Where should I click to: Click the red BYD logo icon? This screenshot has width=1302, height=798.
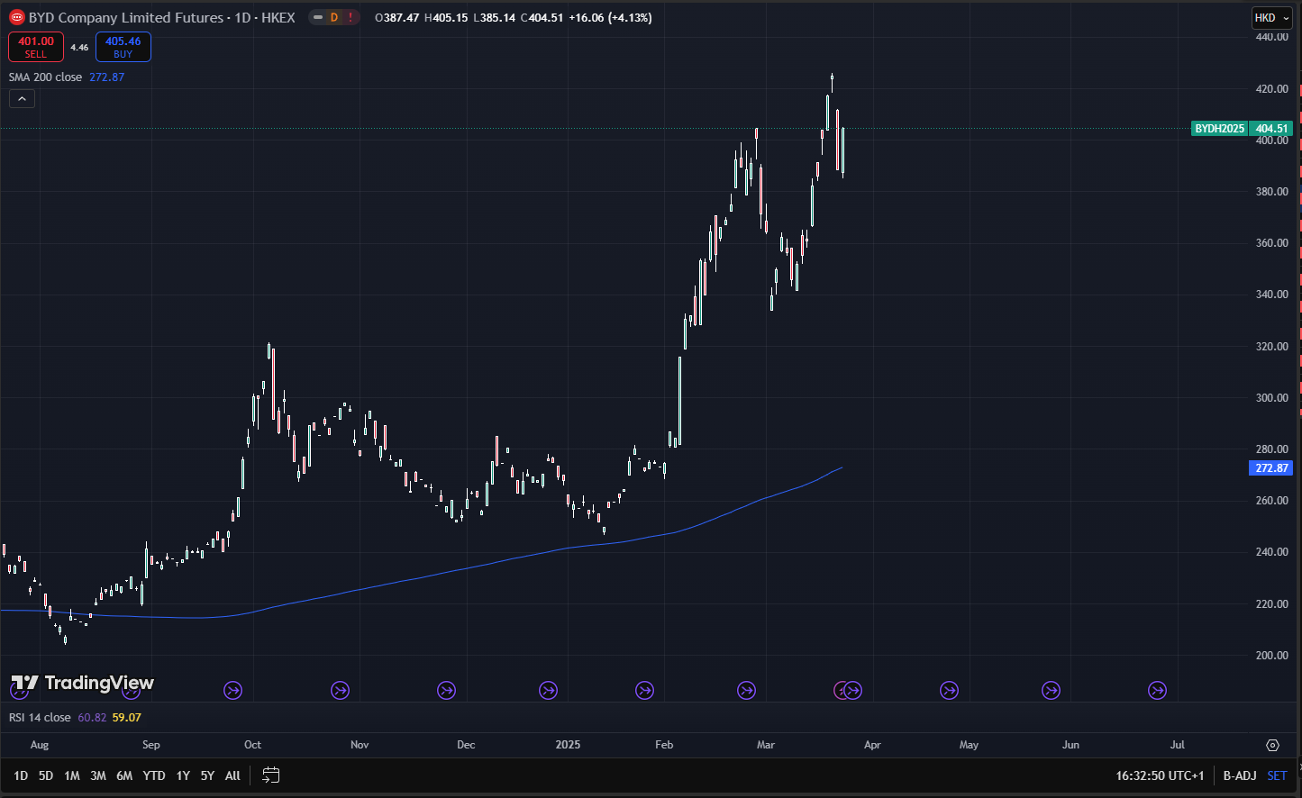(x=17, y=17)
